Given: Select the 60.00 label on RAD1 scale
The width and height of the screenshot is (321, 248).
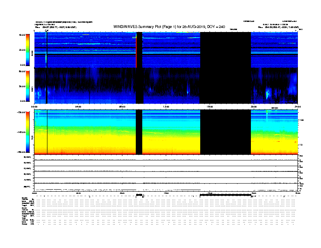Looking at the screenshot, I should pyautogui.click(x=22, y=71).
